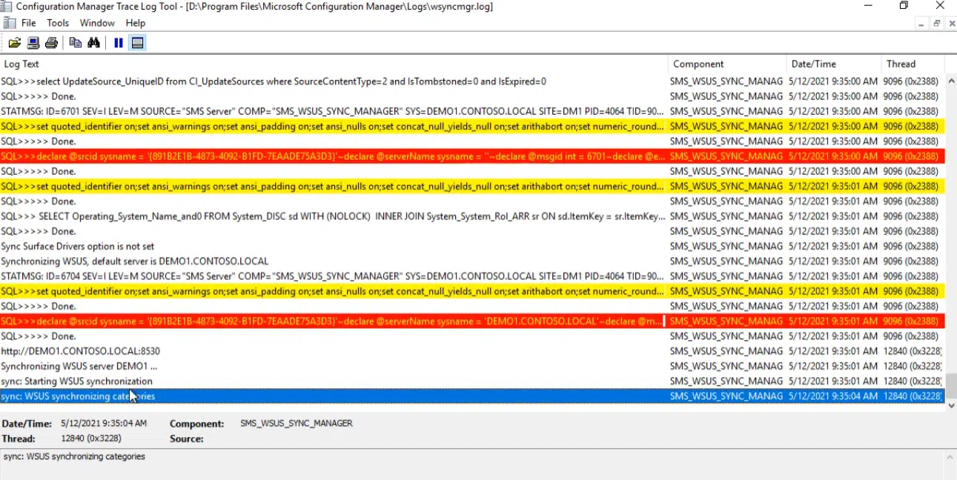The image size is (957, 480).
Task: Open the File menu
Action: tap(28, 23)
